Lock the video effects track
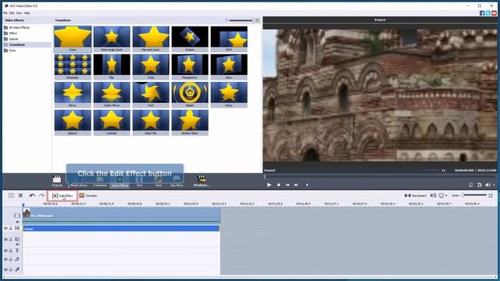This screenshot has width=500, height=281. pos(10,229)
